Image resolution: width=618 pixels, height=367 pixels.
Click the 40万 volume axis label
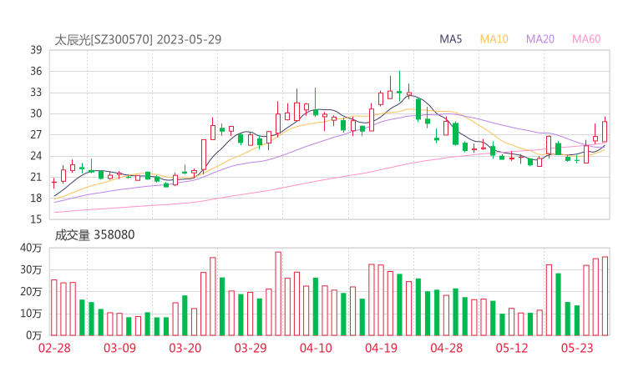pyautogui.click(x=31, y=248)
